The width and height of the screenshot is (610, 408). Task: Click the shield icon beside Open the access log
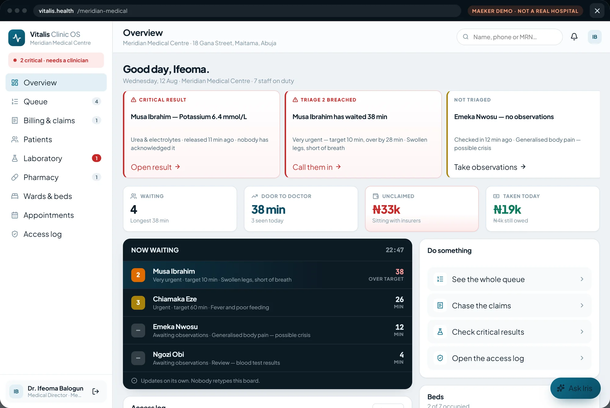440,358
